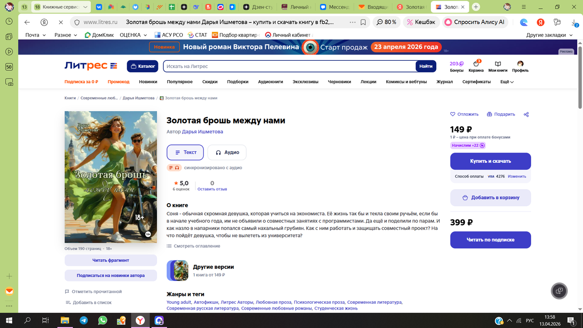Click the floating screen-copy button at bottom right
Screen dimensions: 583x328
(x=559, y=291)
